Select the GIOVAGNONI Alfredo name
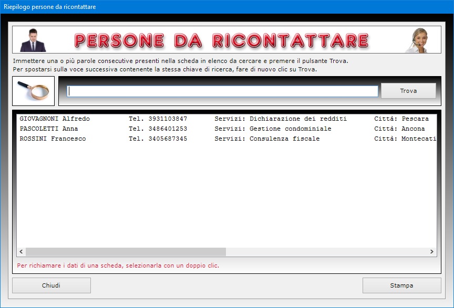This screenshot has height=308, width=454. coord(55,119)
